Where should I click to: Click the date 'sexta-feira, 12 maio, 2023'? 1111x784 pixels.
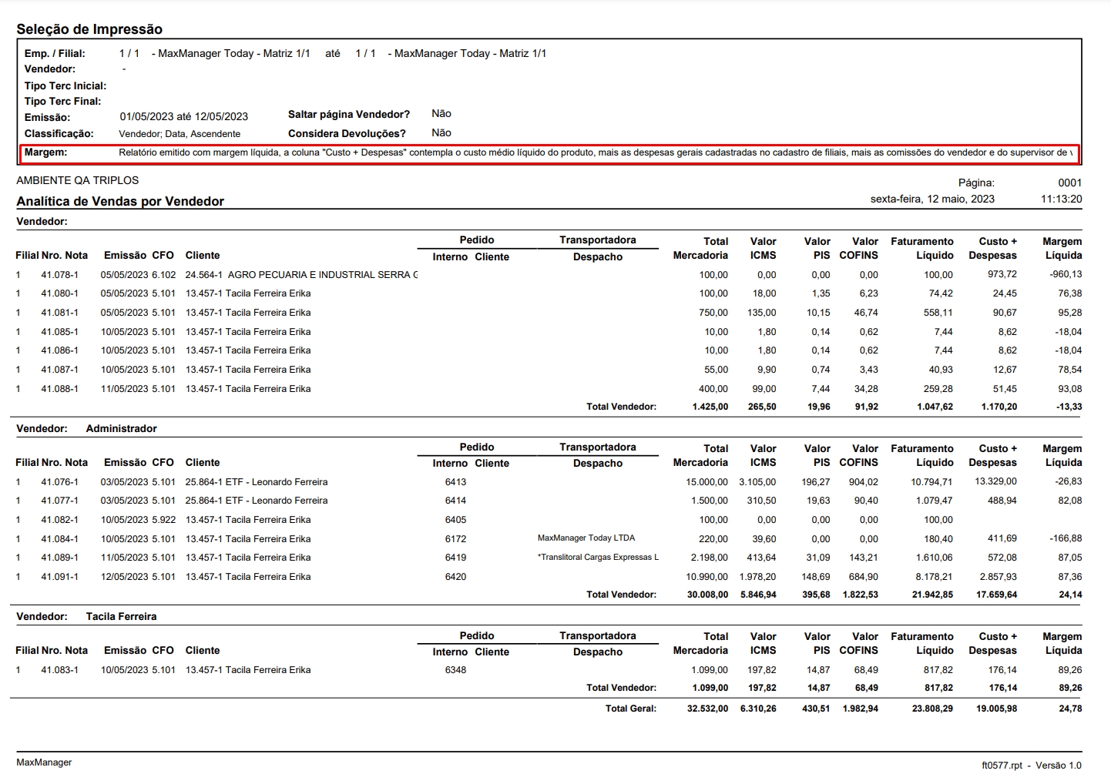point(932,199)
